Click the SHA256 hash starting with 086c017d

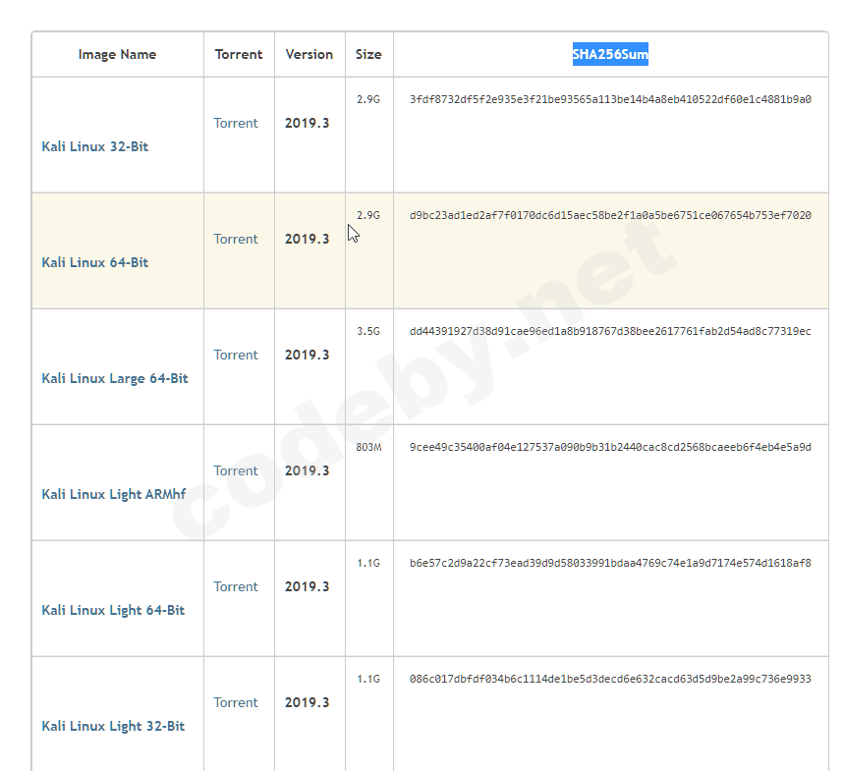point(610,679)
